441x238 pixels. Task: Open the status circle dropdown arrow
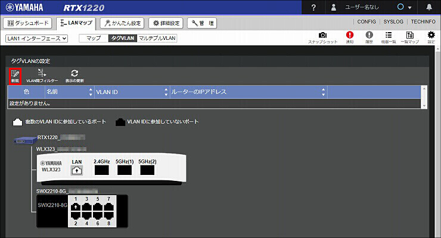click(x=410, y=8)
